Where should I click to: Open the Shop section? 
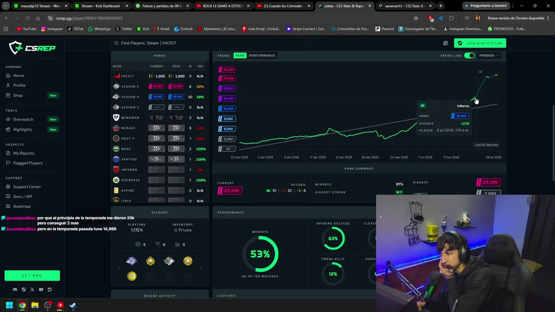pos(18,95)
